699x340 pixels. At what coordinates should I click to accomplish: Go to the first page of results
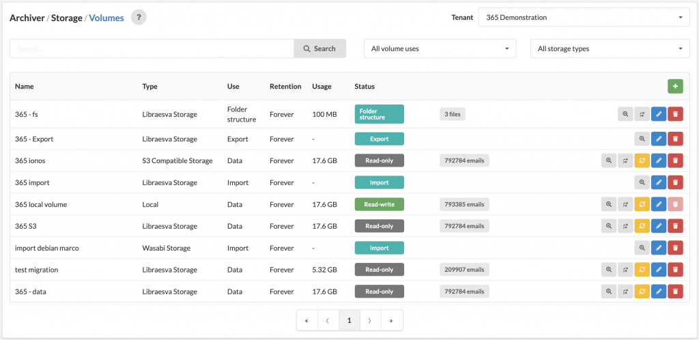point(307,320)
